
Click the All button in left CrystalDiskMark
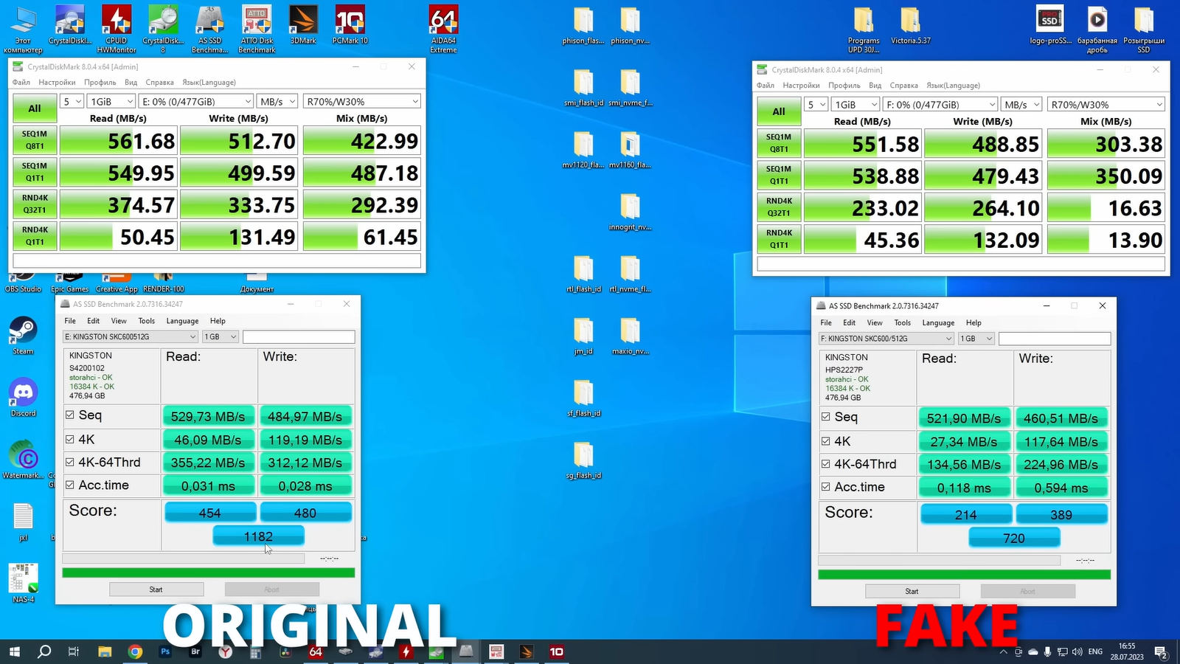[x=35, y=108]
